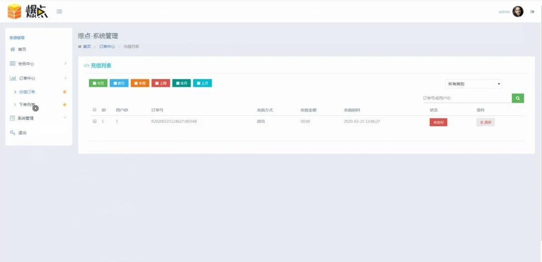Click 订单中心 link in the breadcrumb
This screenshot has height=262, width=542.
coord(107,46)
